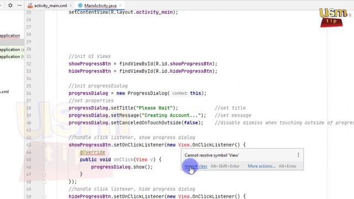Click the activity_main.xml file icon

[x=30, y=6]
